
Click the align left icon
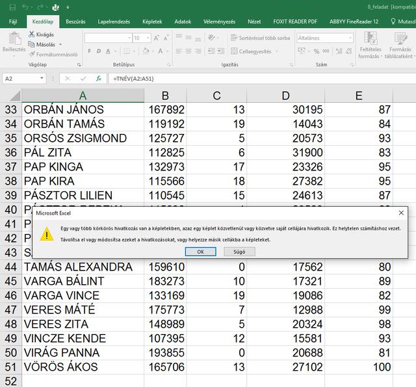pos(179,51)
